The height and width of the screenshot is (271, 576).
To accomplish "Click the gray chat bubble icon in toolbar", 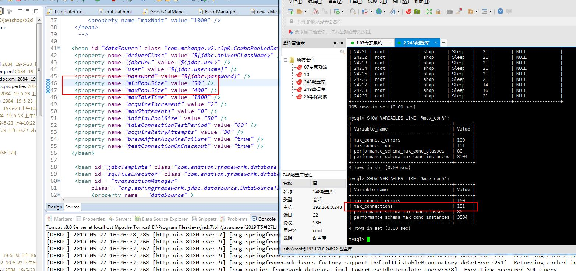I will [509, 11].
